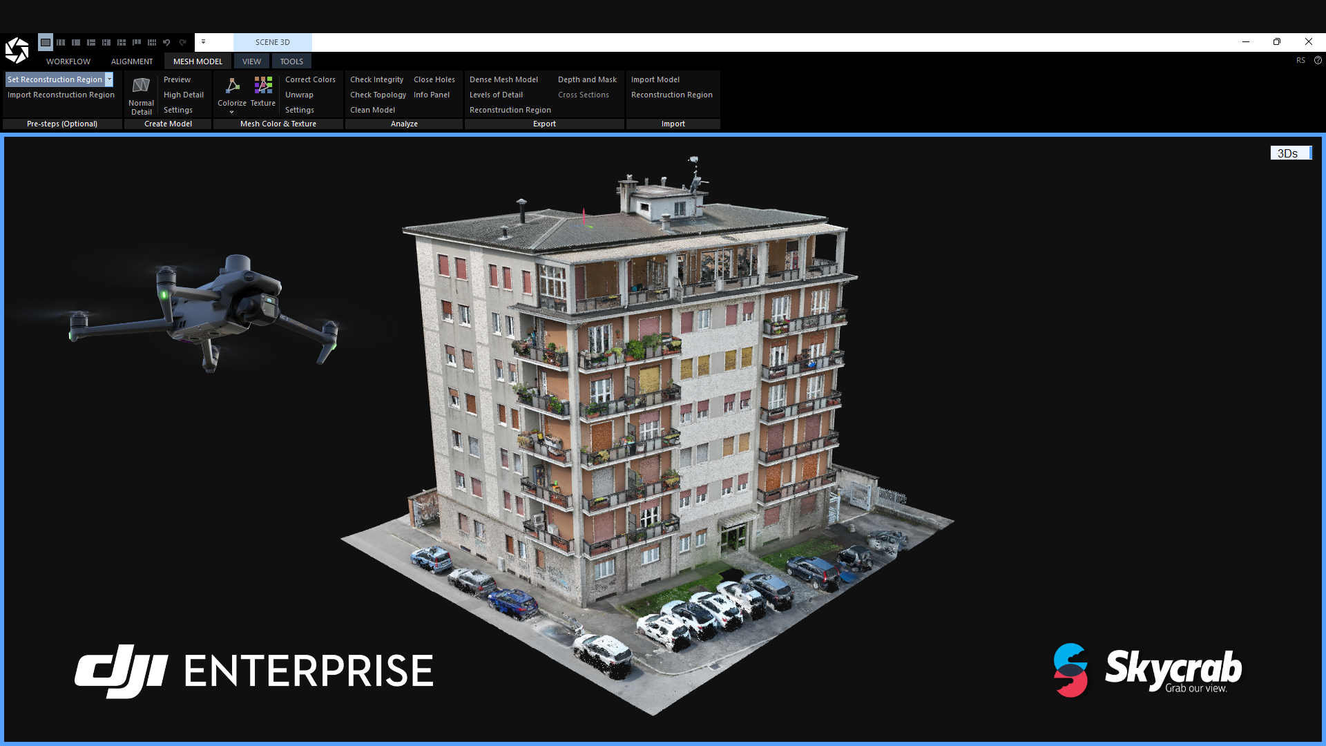Open the quick access toolbar chevron

(x=203, y=41)
